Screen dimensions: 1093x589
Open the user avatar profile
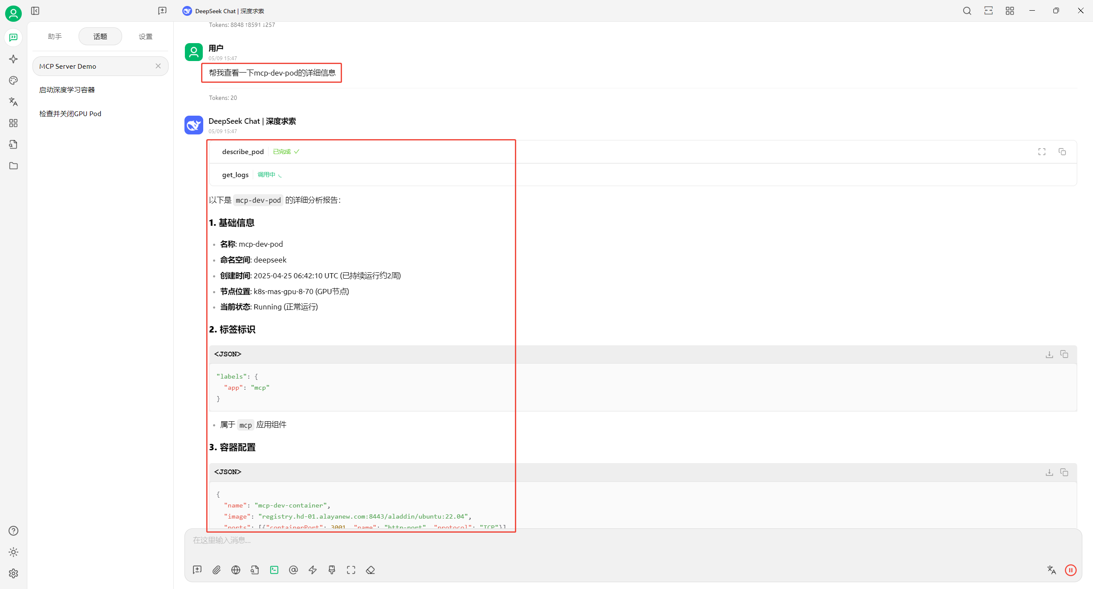coord(13,13)
